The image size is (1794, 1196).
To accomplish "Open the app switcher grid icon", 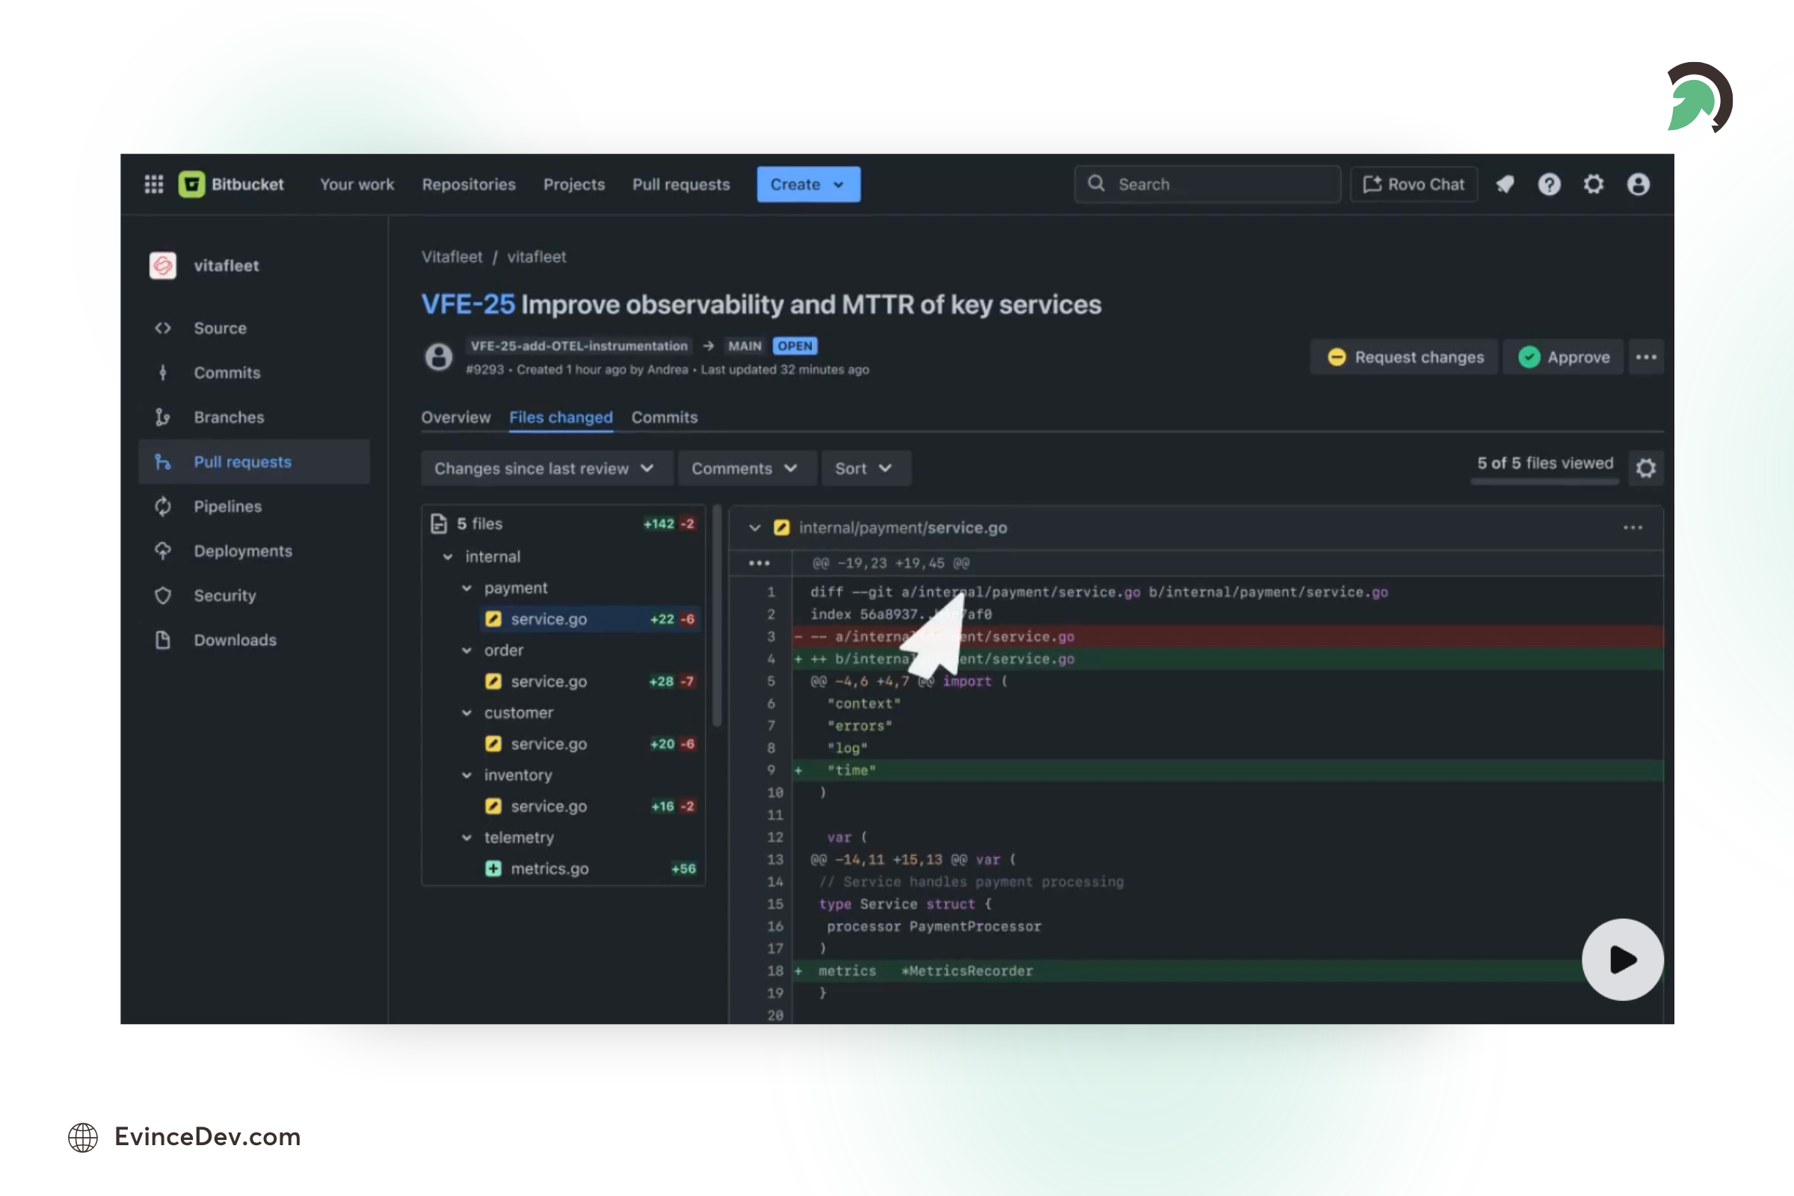I will 154,184.
